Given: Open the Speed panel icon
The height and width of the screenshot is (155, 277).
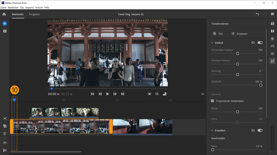Looking at the screenshot, I should click(272, 46).
